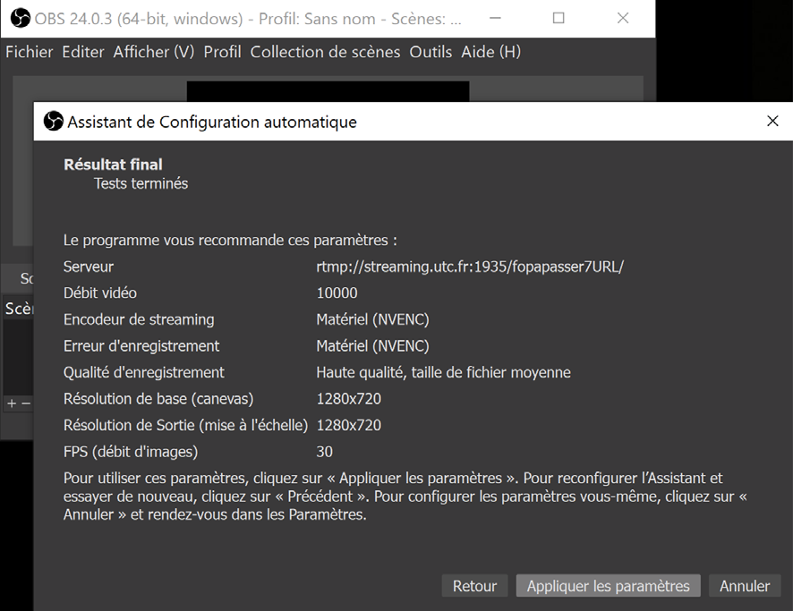Click the Retour button
The height and width of the screenshot is (611, 793).
[x=474, y=586]
